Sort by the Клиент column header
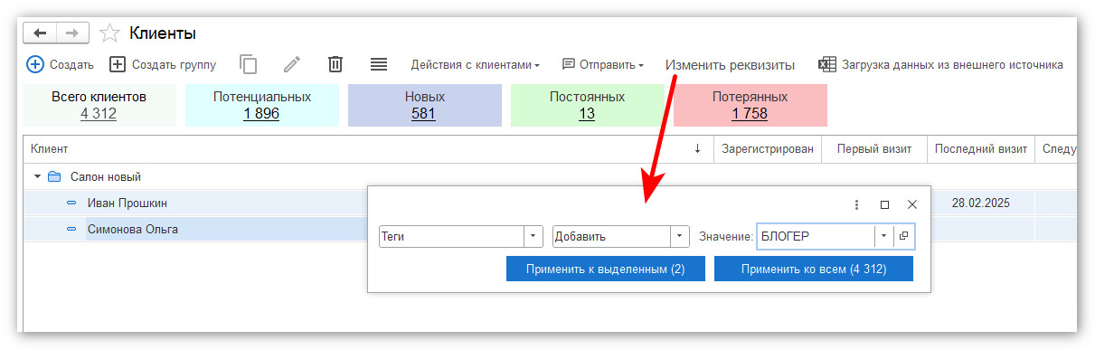Screen dimensions: 1095x350 click(x=369, y=149)
